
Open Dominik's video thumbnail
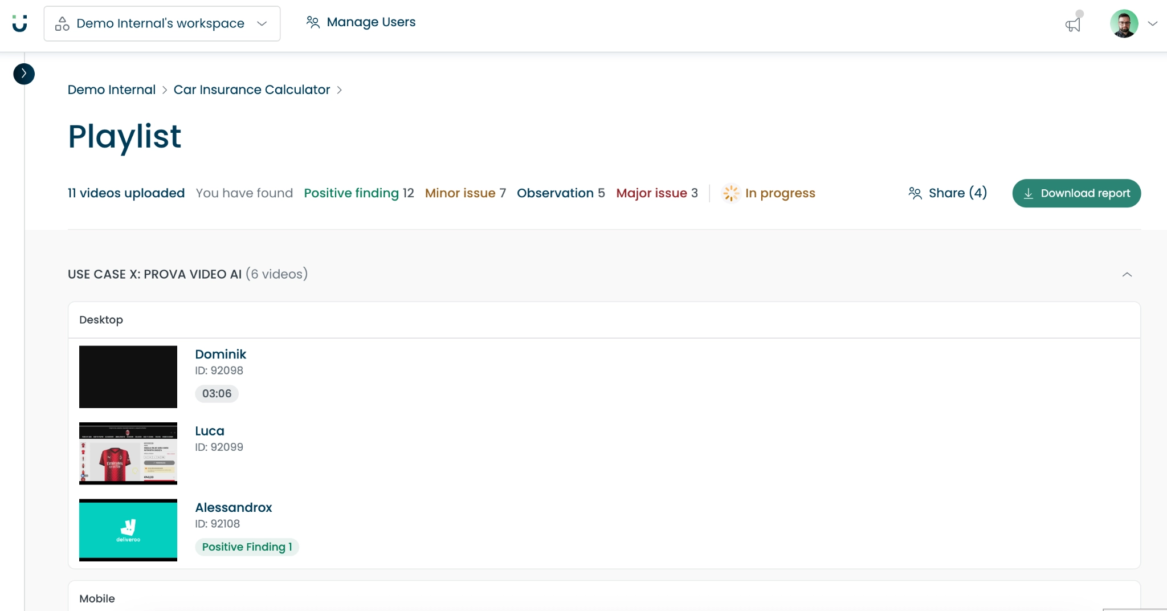coord(128,377)
